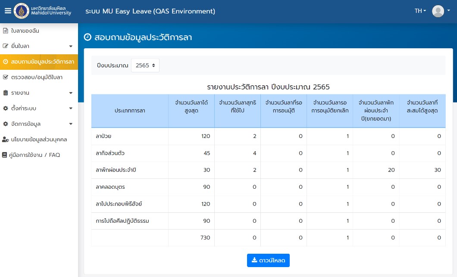
Task: Select สอบถามข้อมูลประวัติการลา in the sidebar
Action: point(42,62)
